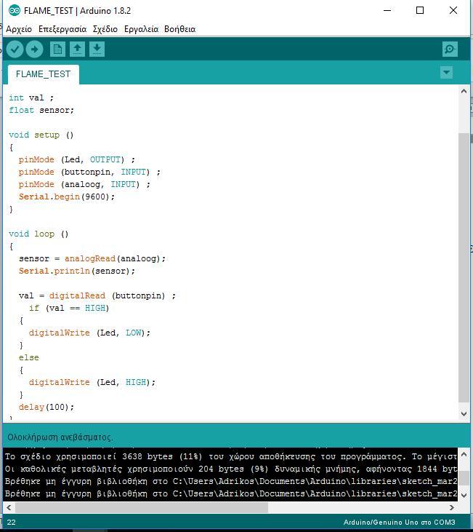
Task: Create a new sketch with the New icon
Action: point(57,49)
